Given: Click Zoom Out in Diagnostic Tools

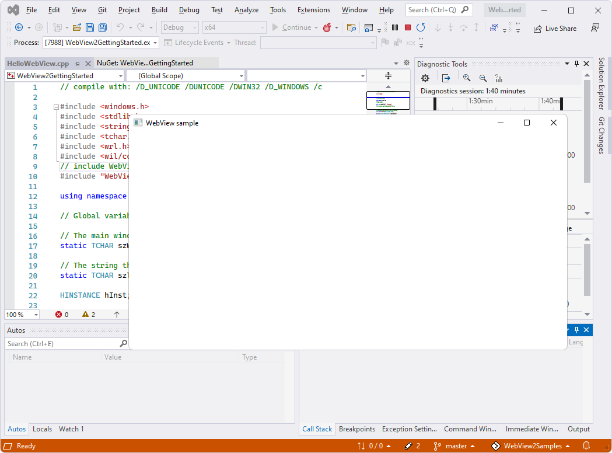Looking at the screenshot, I should (x=482, y=78).
